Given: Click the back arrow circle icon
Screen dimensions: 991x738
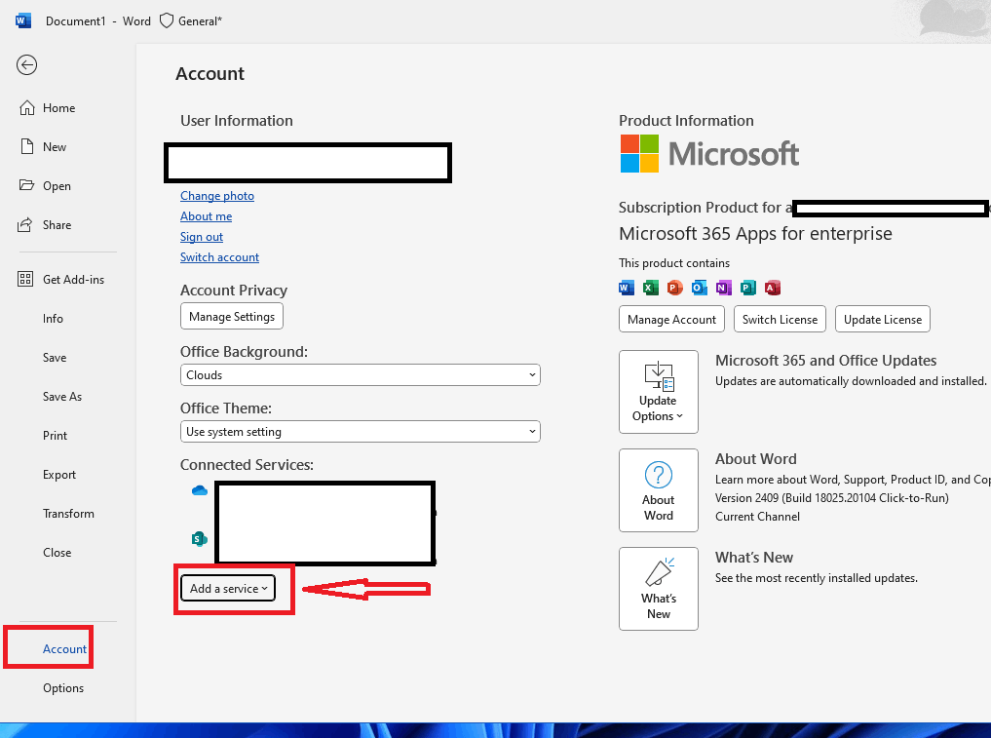Looking at the screenshot, I should click(x=26, y=64).
